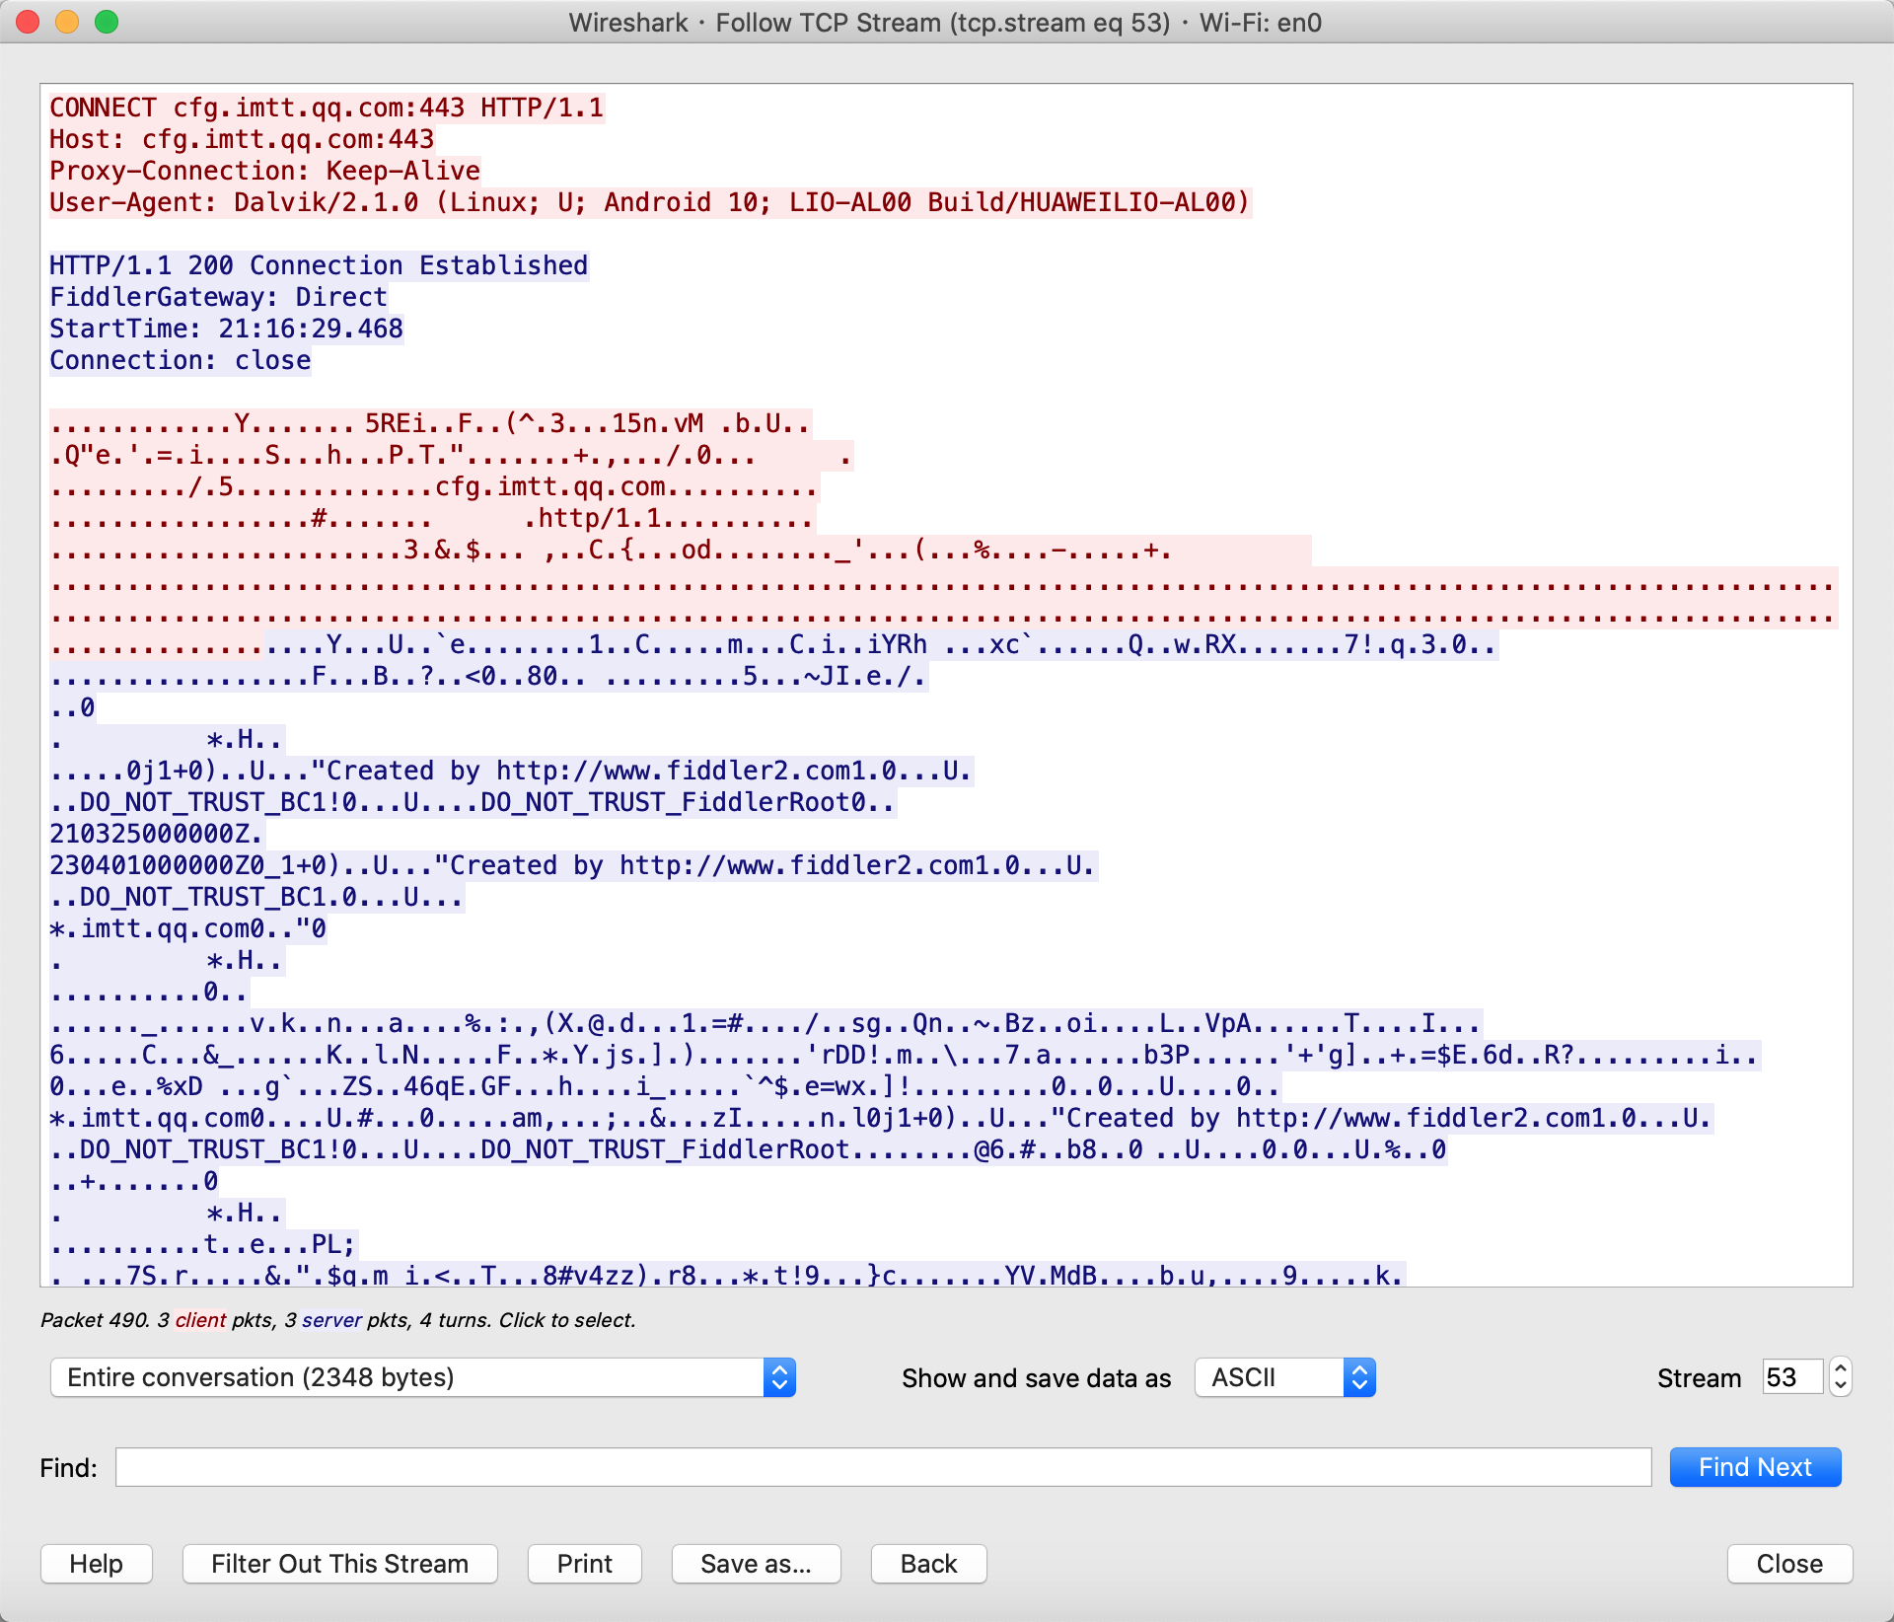This screenshot has height=1622, width=1894.
Task: Click the green zoom window icon
Action: tap(107, 22)
